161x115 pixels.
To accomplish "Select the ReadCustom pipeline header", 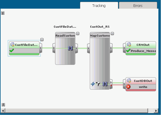I will point(65,36).
